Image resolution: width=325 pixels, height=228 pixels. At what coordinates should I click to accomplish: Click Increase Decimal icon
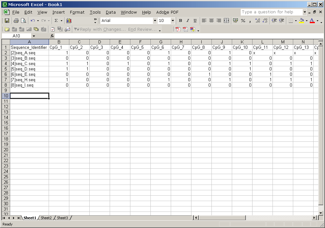[x=258, y=21]
